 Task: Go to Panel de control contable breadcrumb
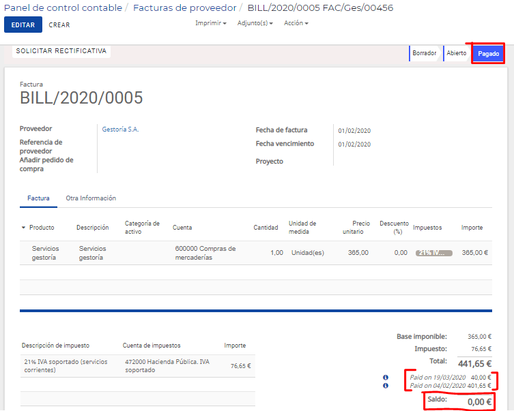point(63,8)
